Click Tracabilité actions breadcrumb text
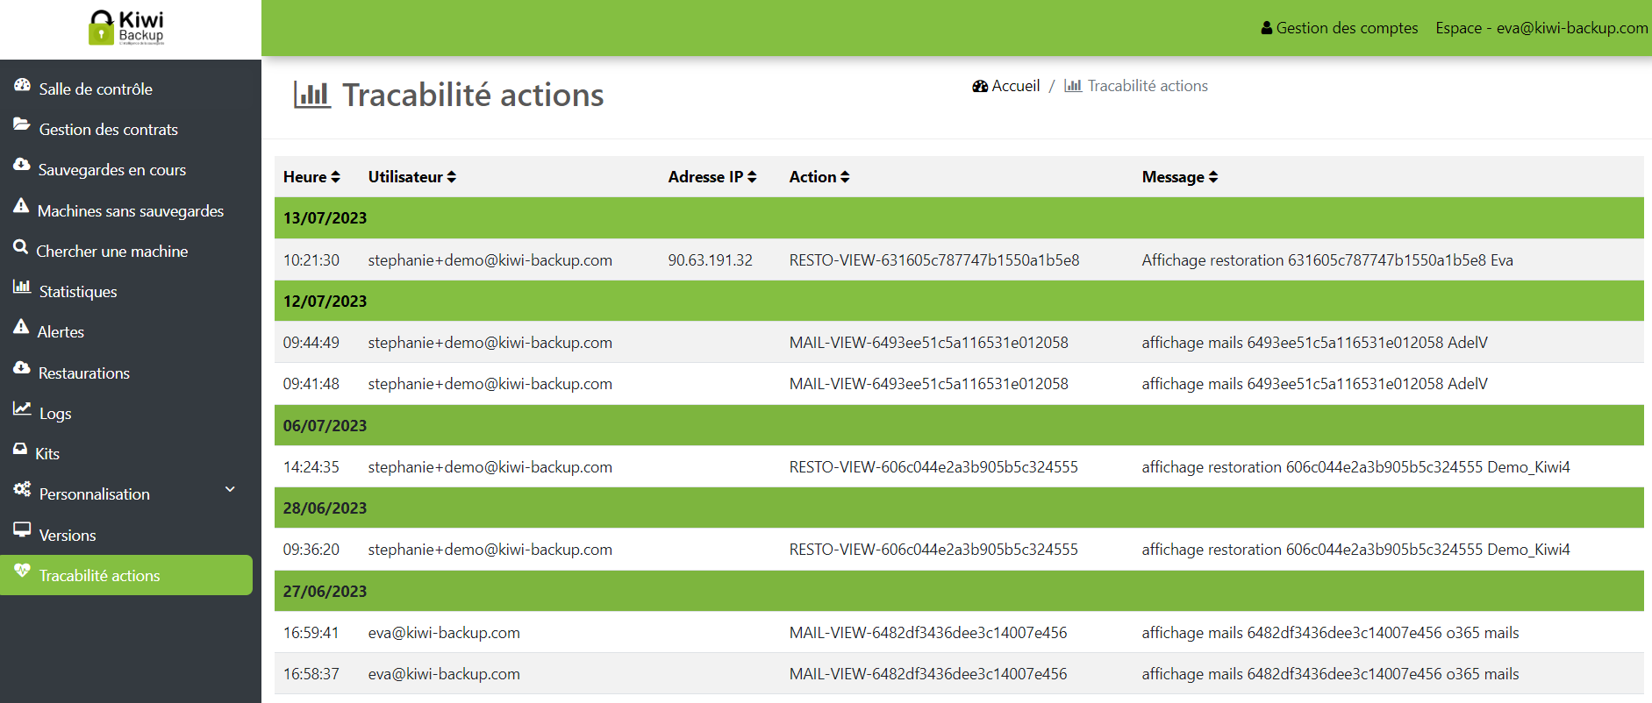This screenshot has width=1652, height=703. [1148, 86]
